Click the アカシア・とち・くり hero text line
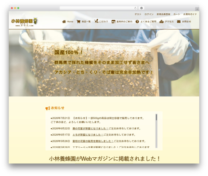This screenshot has width=208, height=176. pyautogui.click(x=104, y=72)
